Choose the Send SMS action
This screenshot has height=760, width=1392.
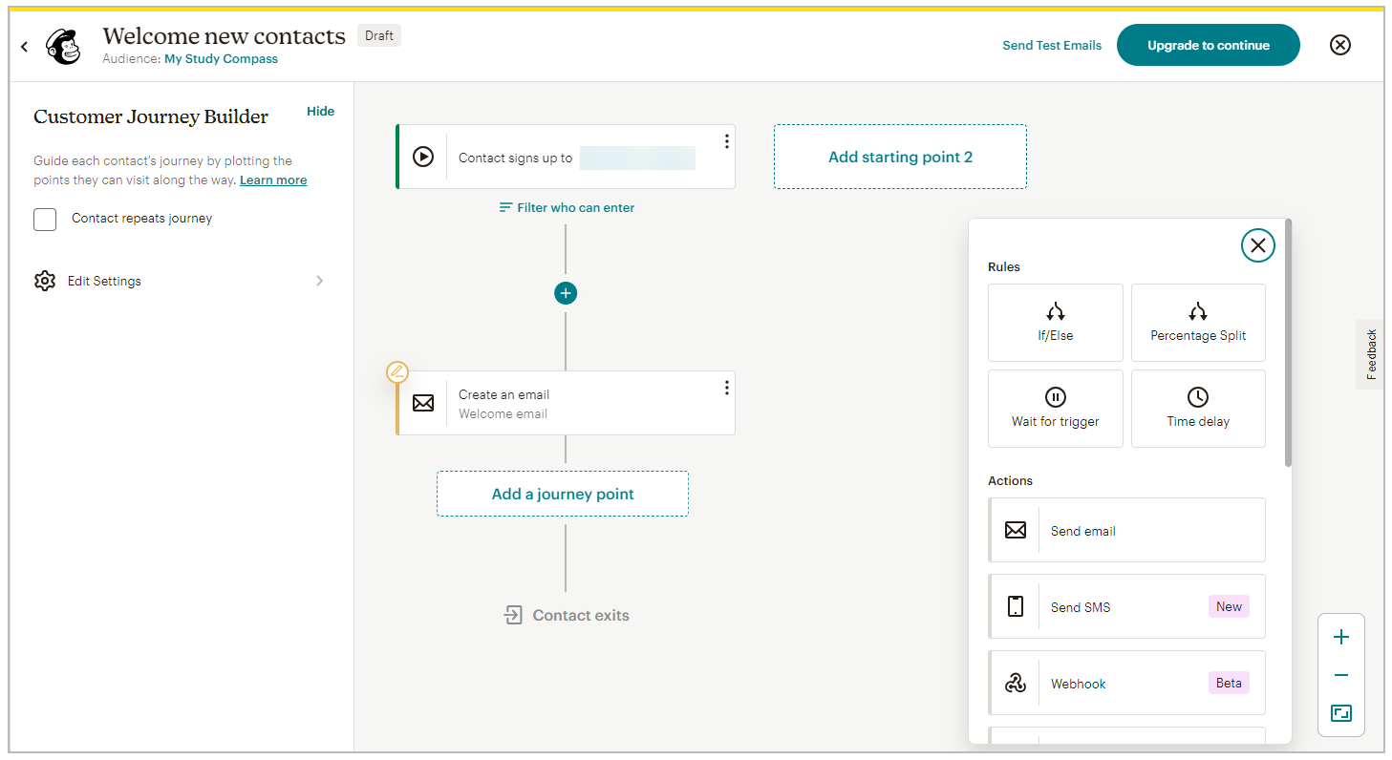click(x=1126, y=606)
